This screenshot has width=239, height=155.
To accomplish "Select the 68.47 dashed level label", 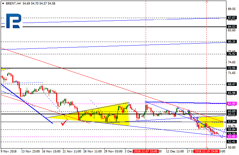I will pos(232,84).
